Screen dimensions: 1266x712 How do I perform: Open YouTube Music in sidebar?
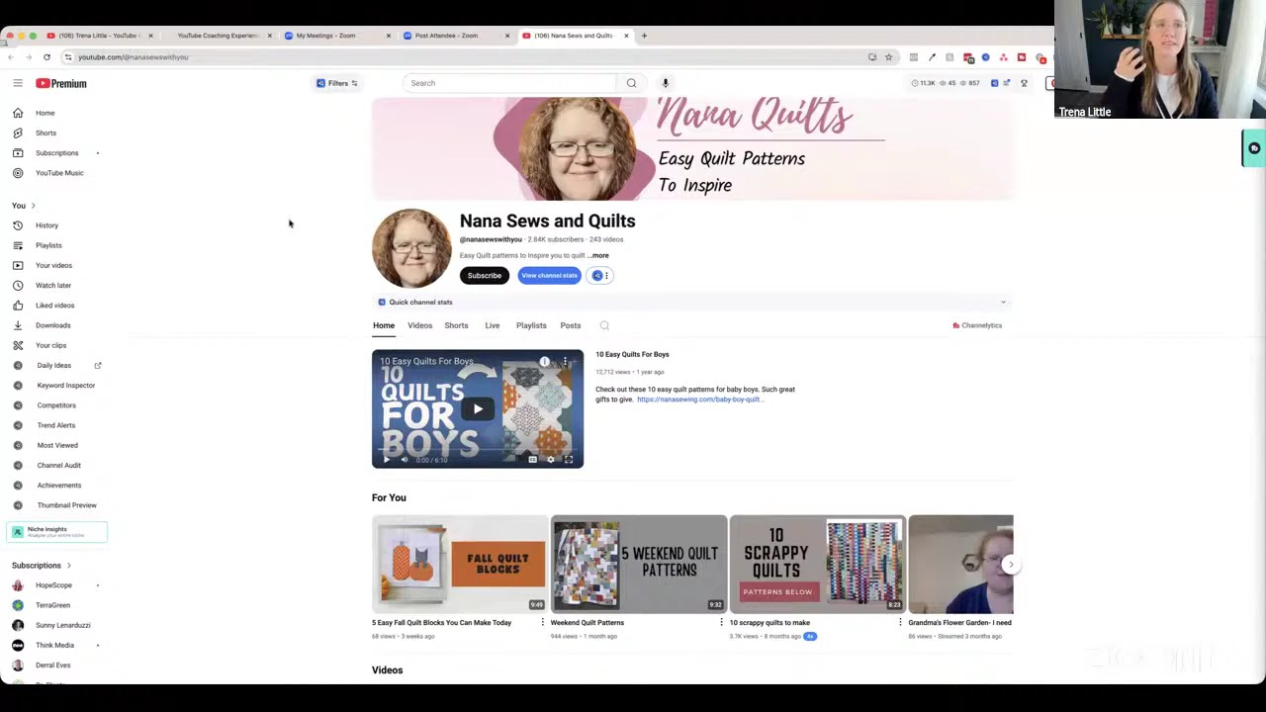tap(59, 173)
